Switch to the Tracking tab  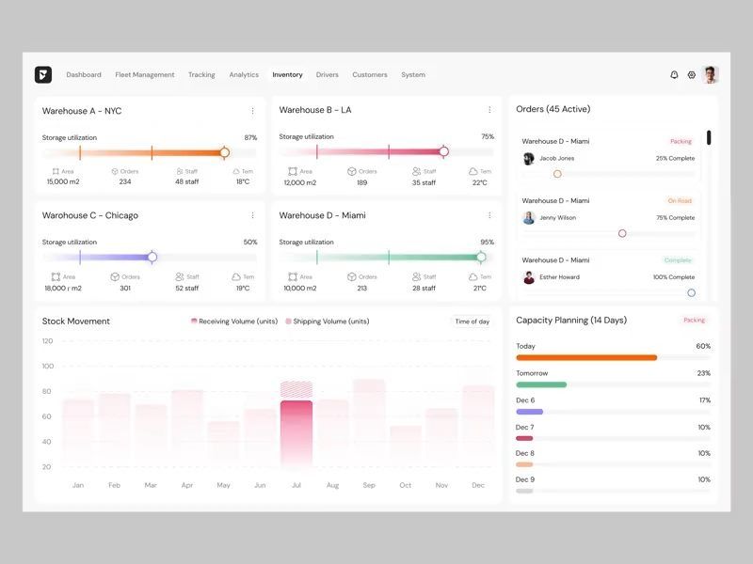(x=201, y=75)
